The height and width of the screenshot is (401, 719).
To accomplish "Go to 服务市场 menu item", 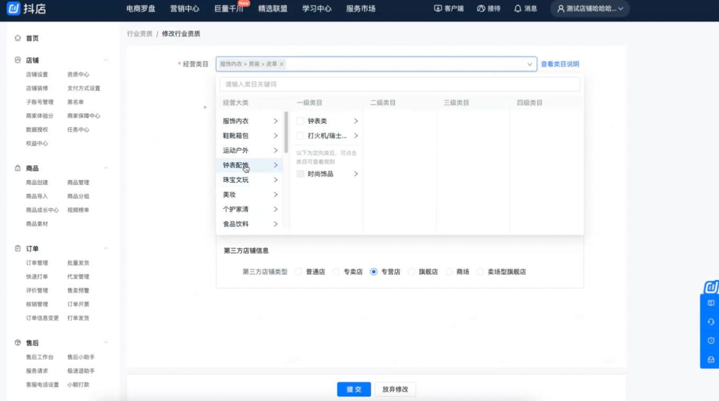I will [x=361, y=8].
